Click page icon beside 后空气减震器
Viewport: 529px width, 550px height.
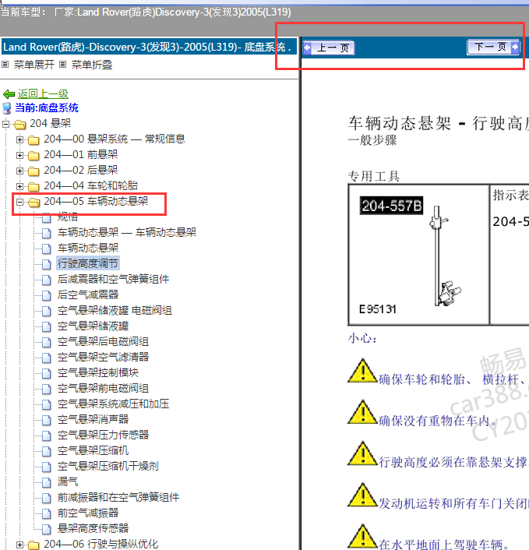click(46, 295)
